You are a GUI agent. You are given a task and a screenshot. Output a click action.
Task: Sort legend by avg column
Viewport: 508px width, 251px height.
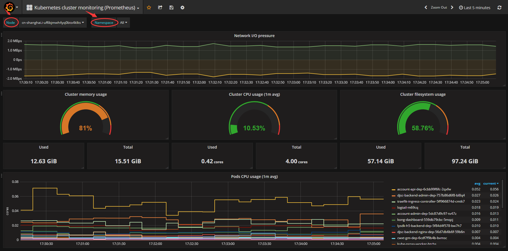pos(477,183)
